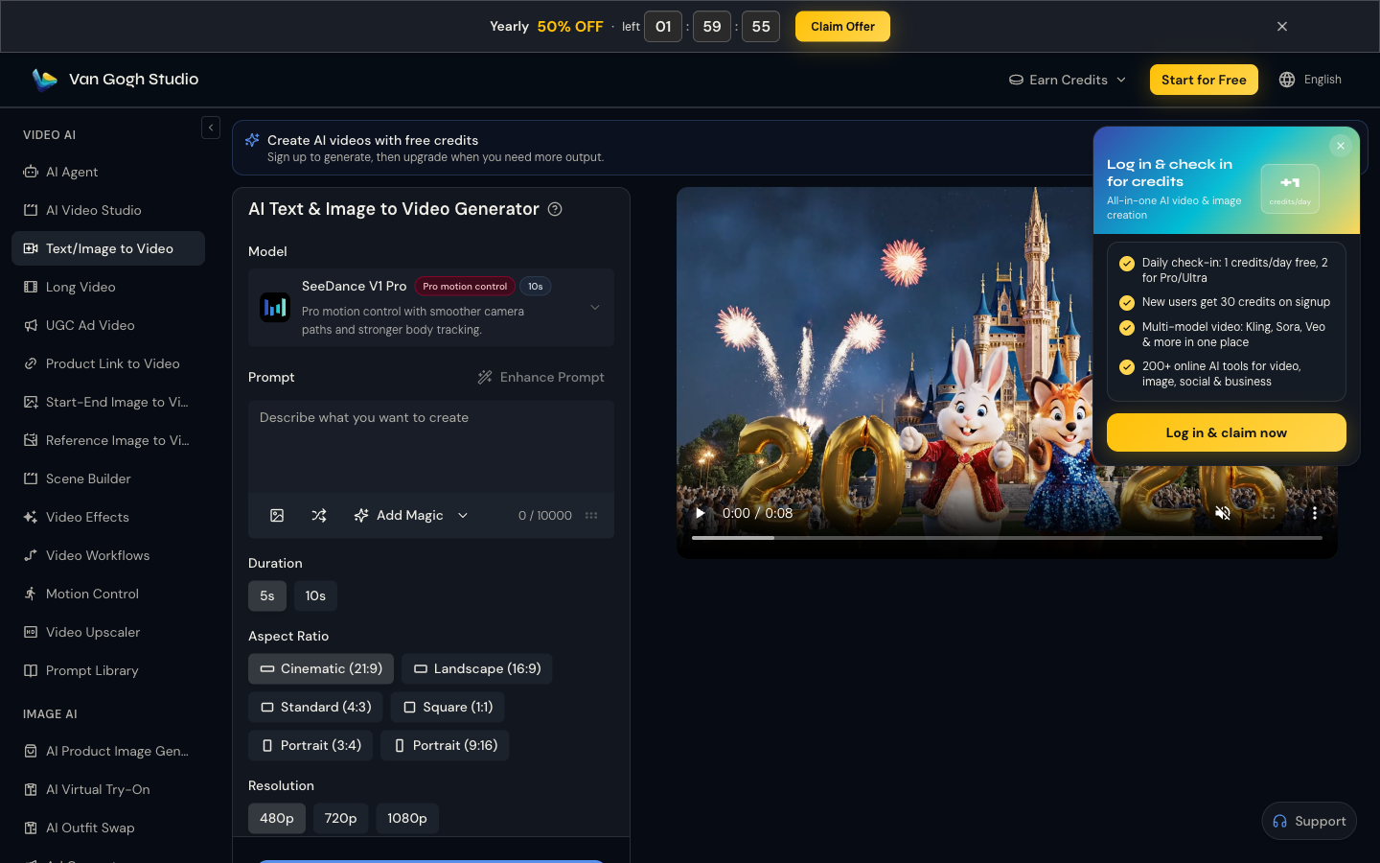
Task: Unmute the video with the speaker icon
Action: tap(1223, 513)
